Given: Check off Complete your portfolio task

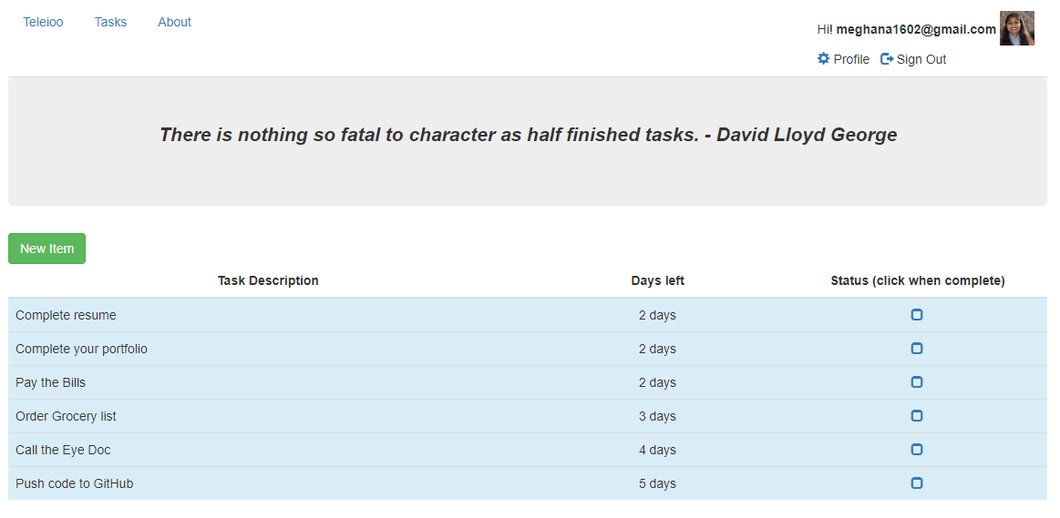Looking at the screenshot, I should click(917, 349).
